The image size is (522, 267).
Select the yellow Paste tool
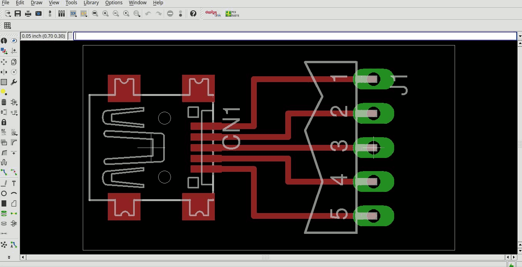click(4, 92)
